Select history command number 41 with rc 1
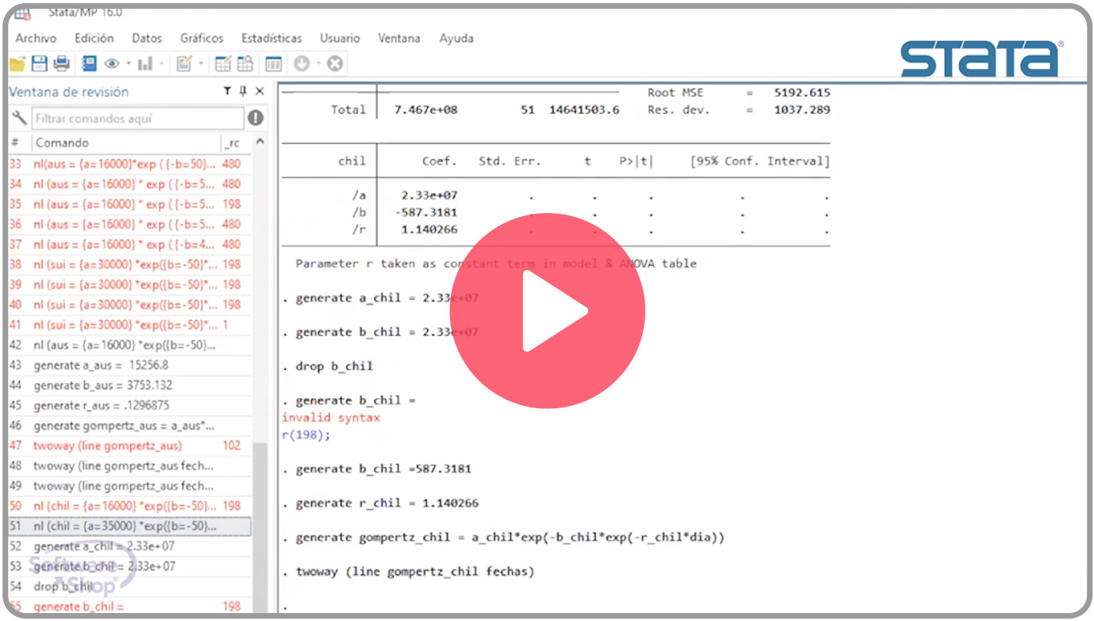The width and height of the screenshot is (1094, 621). tap(130, 325)
